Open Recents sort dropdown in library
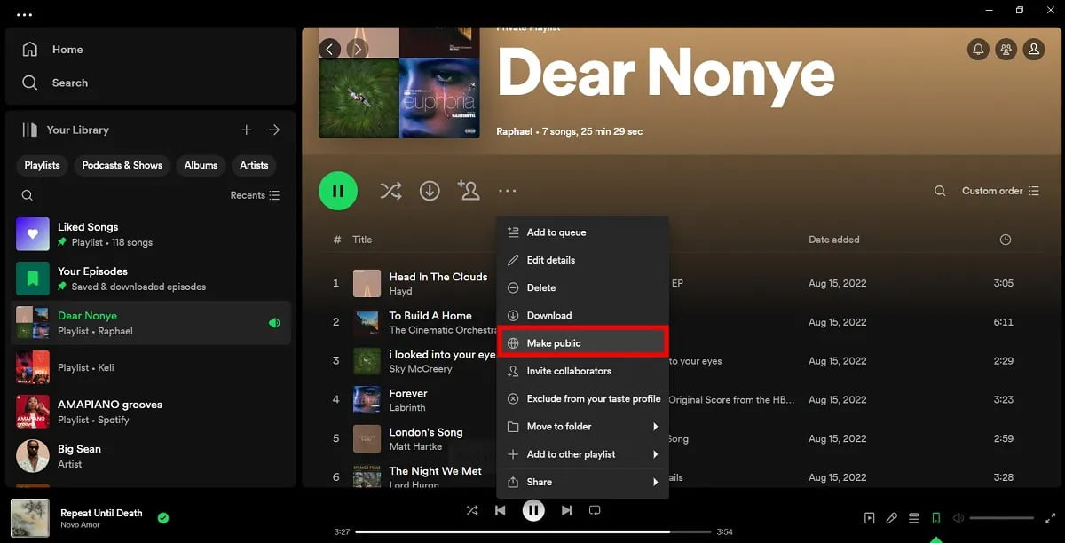The width and height of the screenshot is (1065, 543). tap(255, 195)
